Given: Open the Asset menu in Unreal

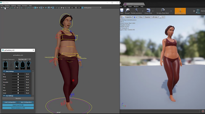Looking at the screenshot, I should point(130,6).
